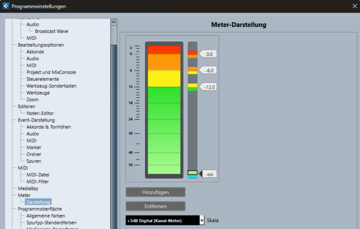Open Zoom settings page
The width and height of the screenshot is (360, 229).
point(33,100)
